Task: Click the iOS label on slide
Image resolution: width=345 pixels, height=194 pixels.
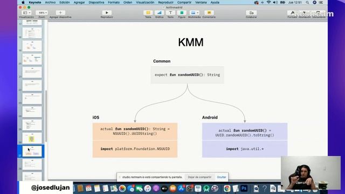Action: (96, 117)
